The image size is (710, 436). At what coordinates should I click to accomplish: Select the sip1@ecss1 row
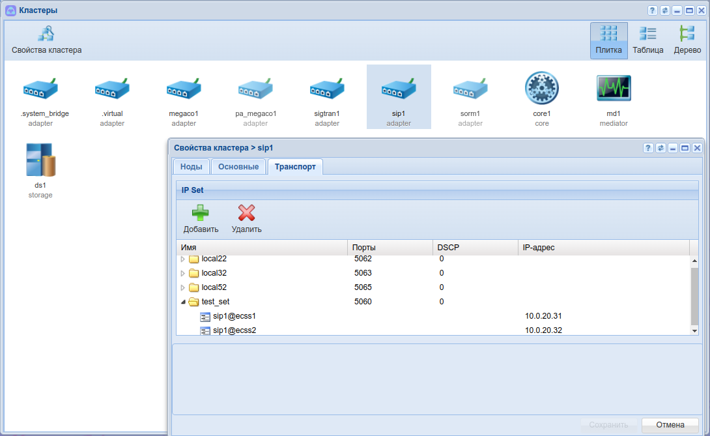coord(234,316)
